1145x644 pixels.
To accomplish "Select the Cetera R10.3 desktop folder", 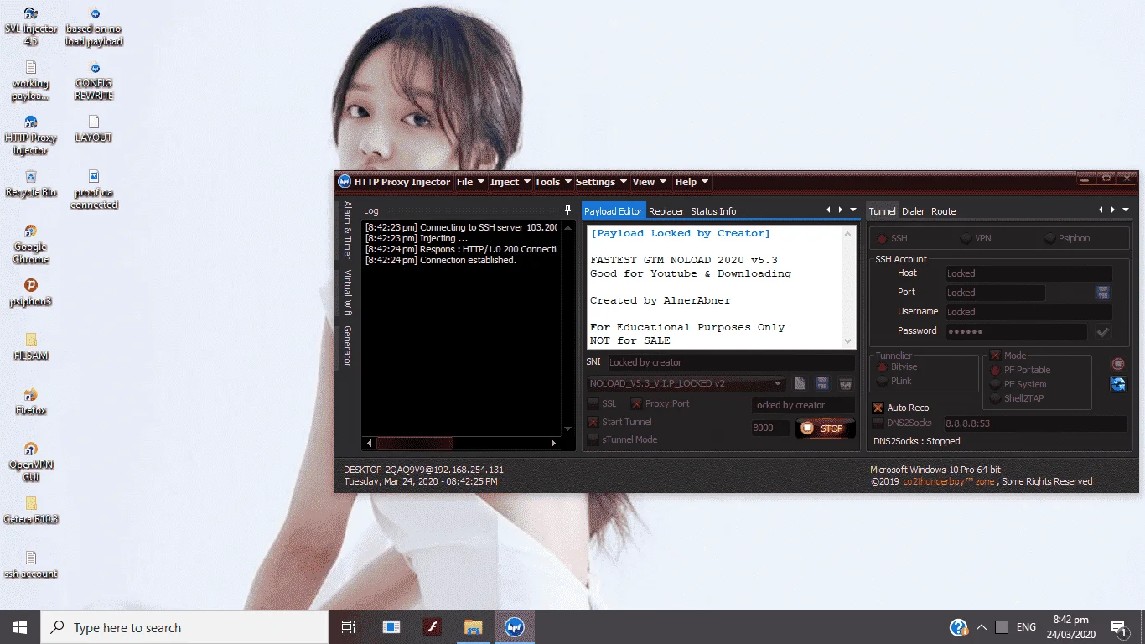I will click(x=31, y=511).
